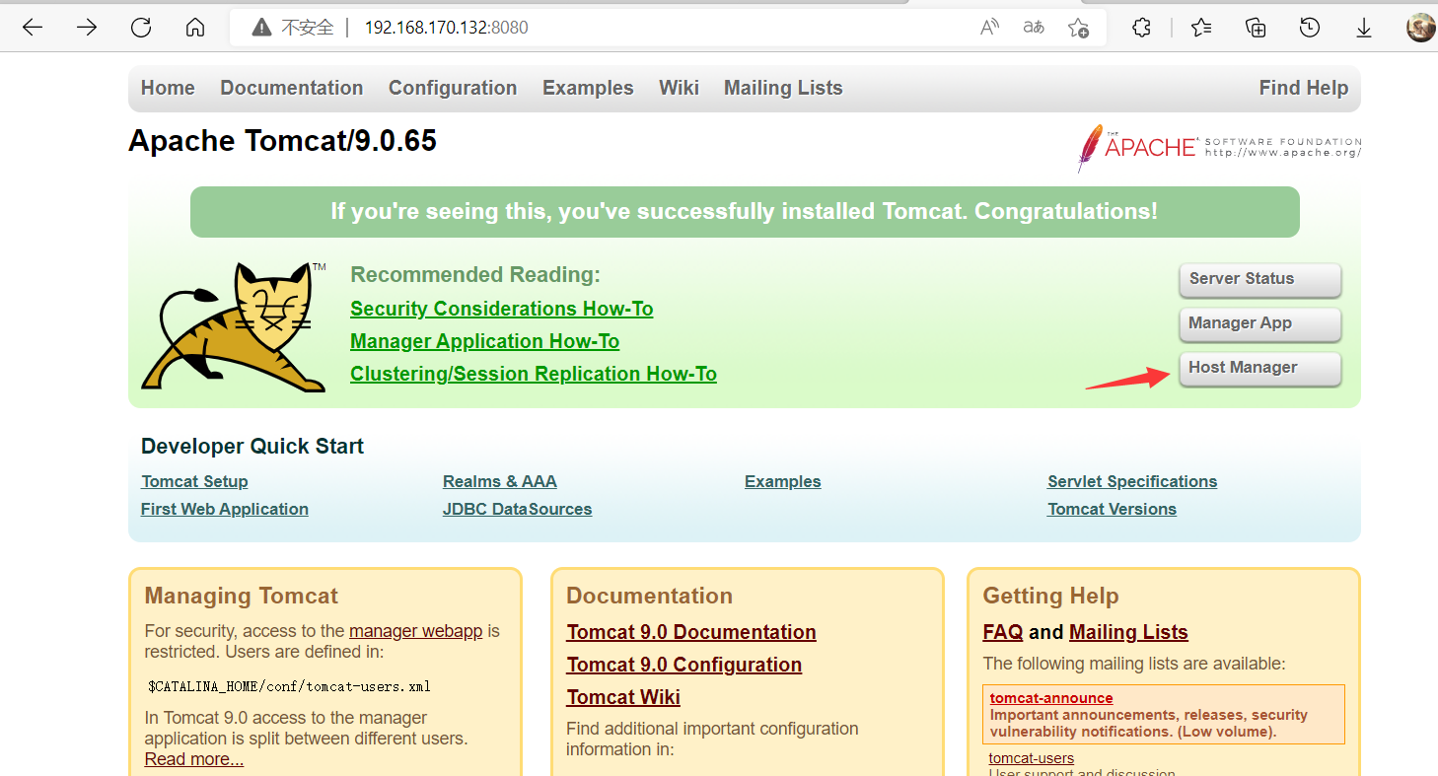The height and width of the screenshot is (776, 1438).
Task: Click the $CATALINA_HOME/conf/tomcat-users.xml path text
Action: (x=289, y=686)
